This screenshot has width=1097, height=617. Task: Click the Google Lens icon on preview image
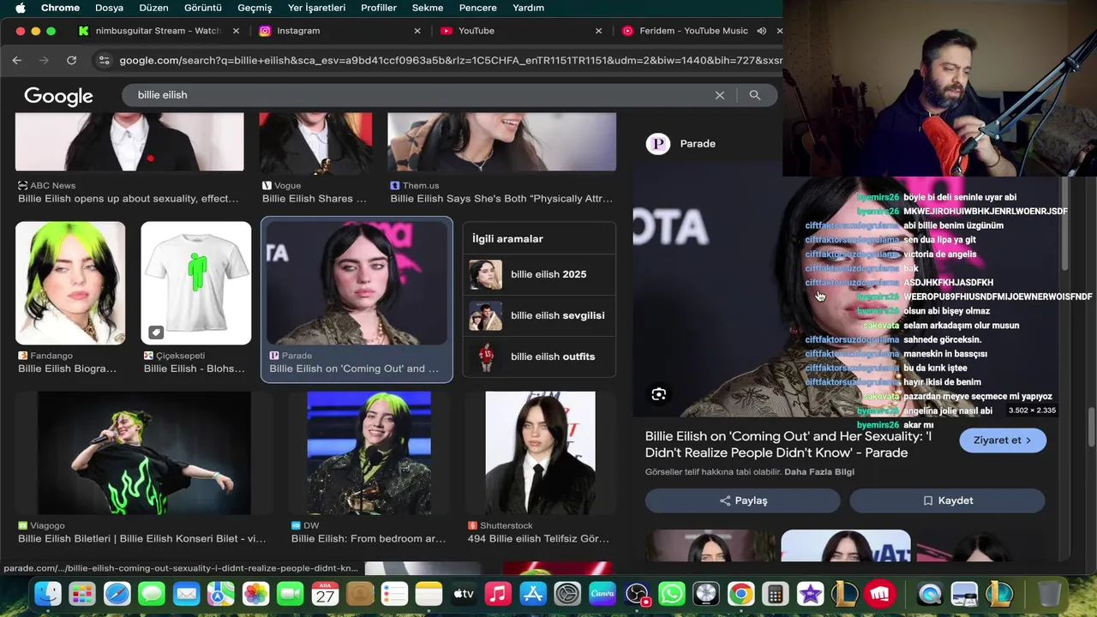[x=658, y=394]
